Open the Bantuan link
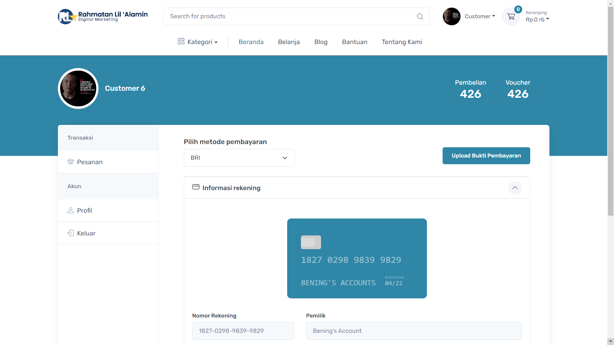614x345 pixels. click(354, 42)
